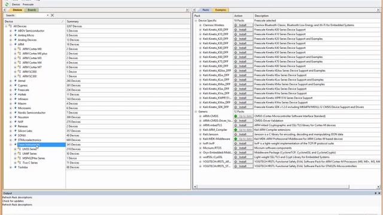The image size is (383, 215).
Task: Click the green refresh icon in the toolbar
Action: [x=7, y=4]
